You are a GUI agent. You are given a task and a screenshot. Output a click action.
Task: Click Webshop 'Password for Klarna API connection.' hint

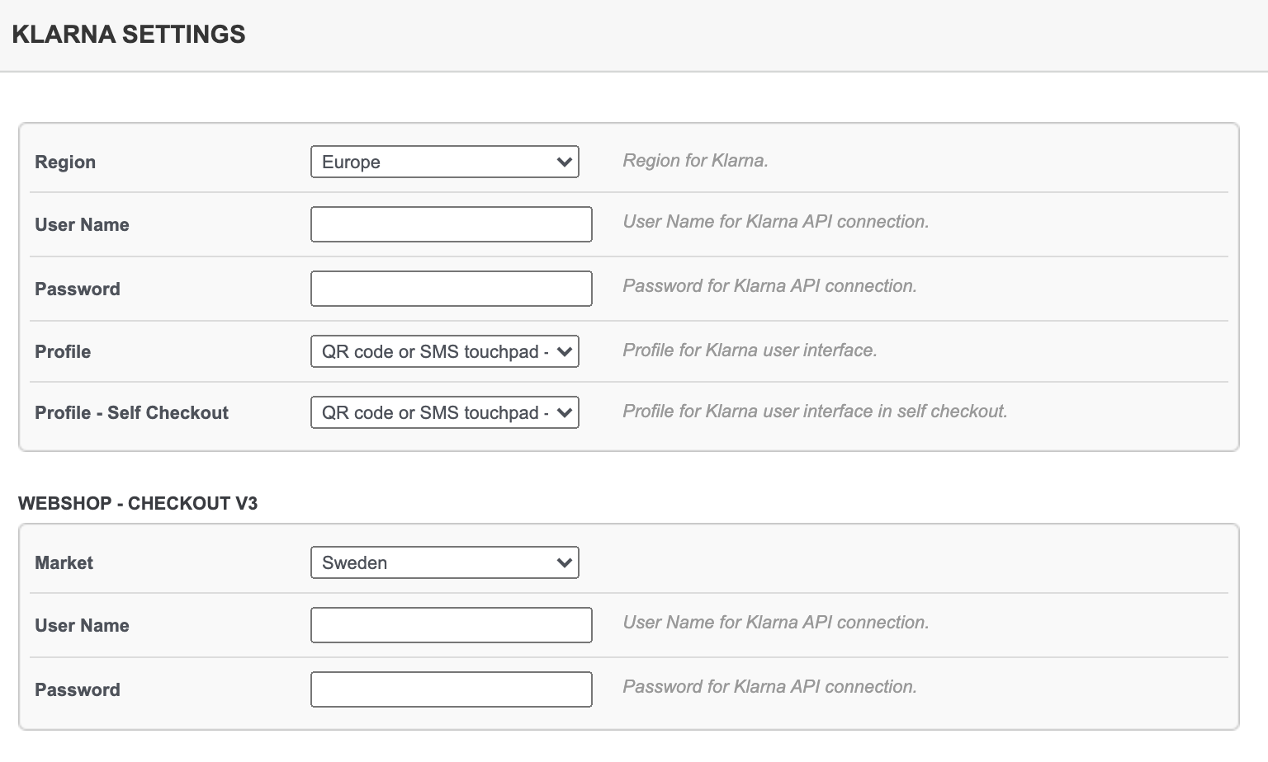tap(769, 687)
